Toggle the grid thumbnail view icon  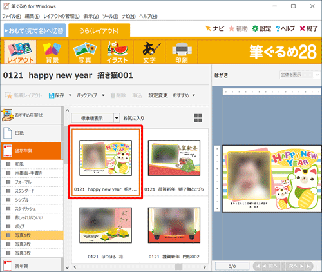198,118
